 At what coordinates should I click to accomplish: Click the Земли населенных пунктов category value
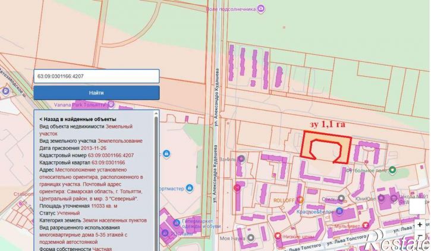tap(115, 220)
